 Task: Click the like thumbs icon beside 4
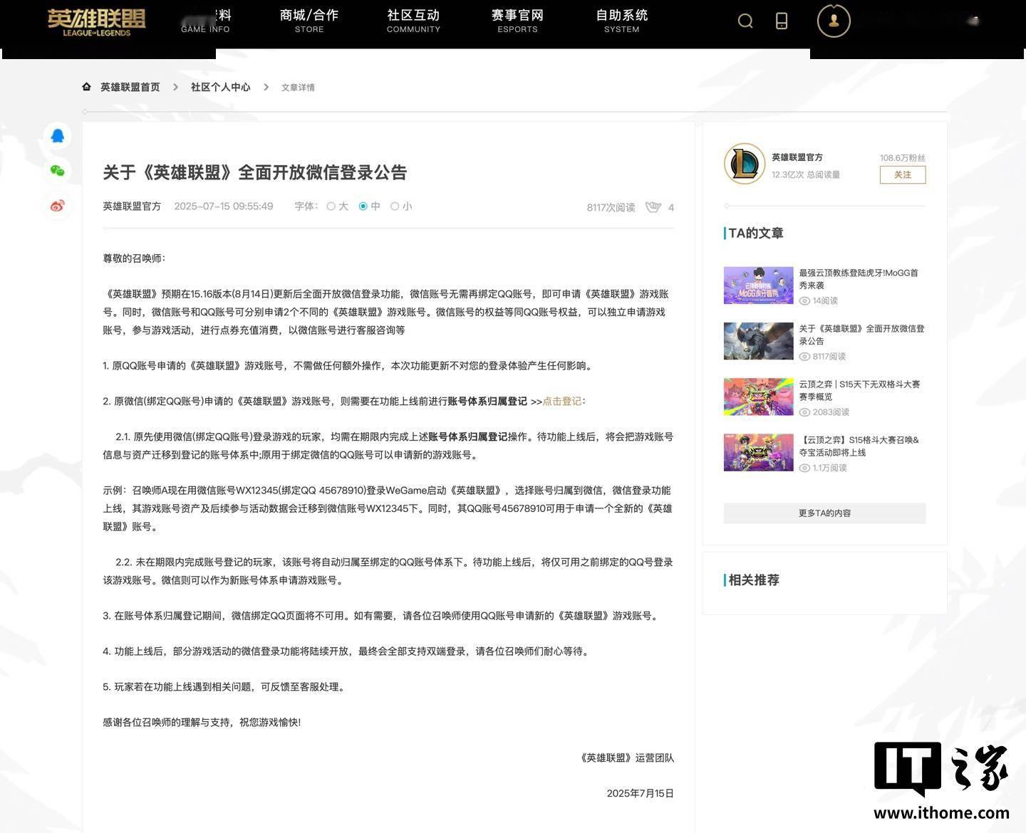(653, 207)
